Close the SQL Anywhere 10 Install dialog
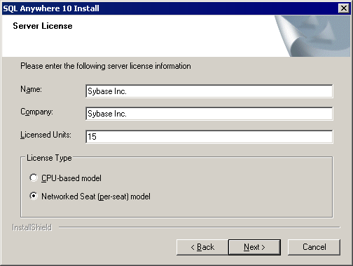Screen dimensions: 353x266 tap(344, 8)
